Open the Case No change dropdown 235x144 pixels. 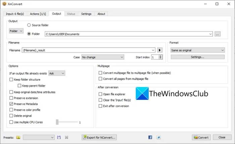click(x=103, y=57)
